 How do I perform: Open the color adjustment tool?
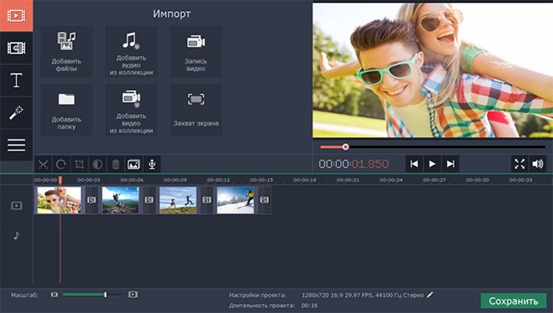[x=97, y=164]
